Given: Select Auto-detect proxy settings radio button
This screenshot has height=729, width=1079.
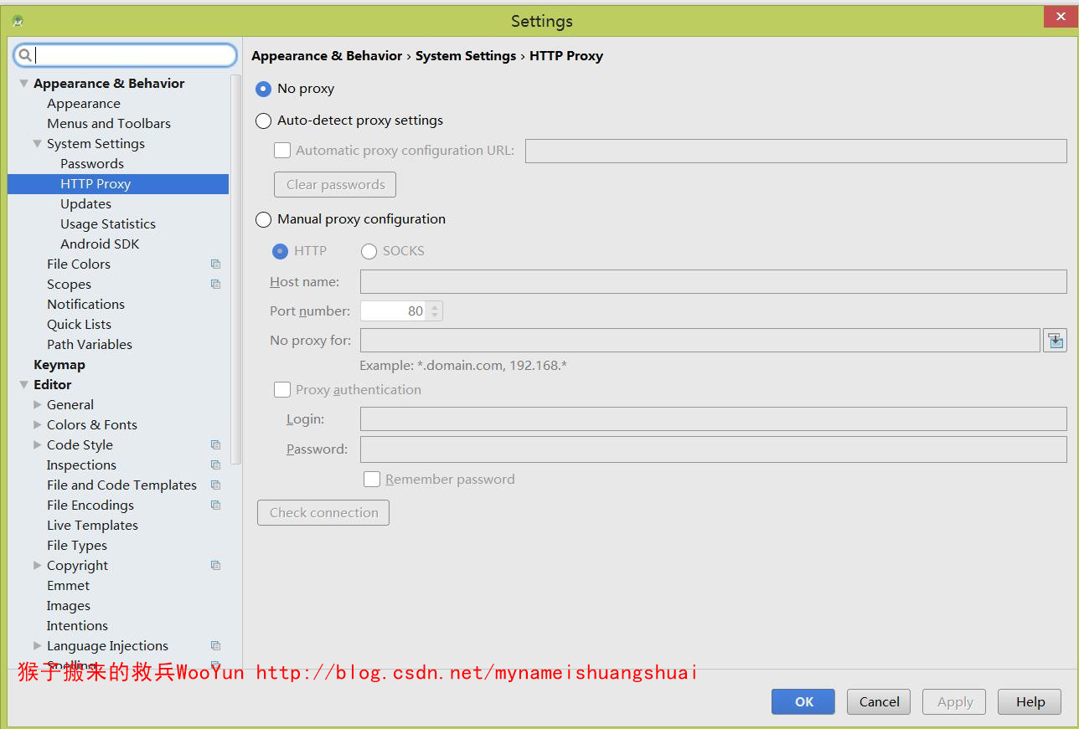Looking at the screenshot, I should pos(263,121).
